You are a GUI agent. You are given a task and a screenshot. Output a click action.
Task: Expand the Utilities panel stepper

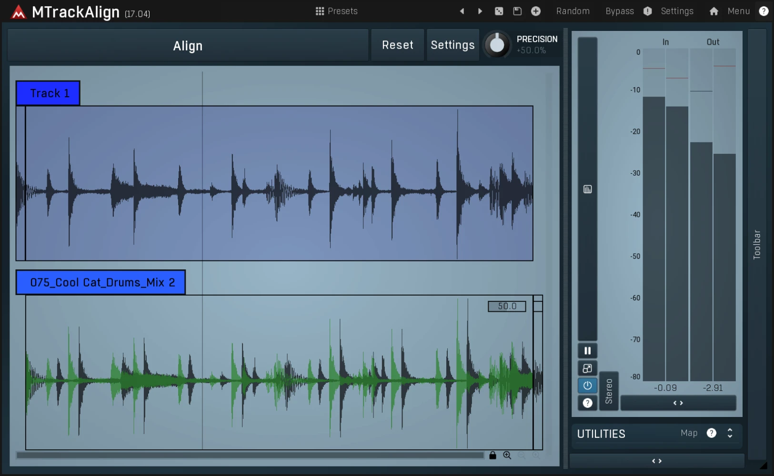(729, 433)
